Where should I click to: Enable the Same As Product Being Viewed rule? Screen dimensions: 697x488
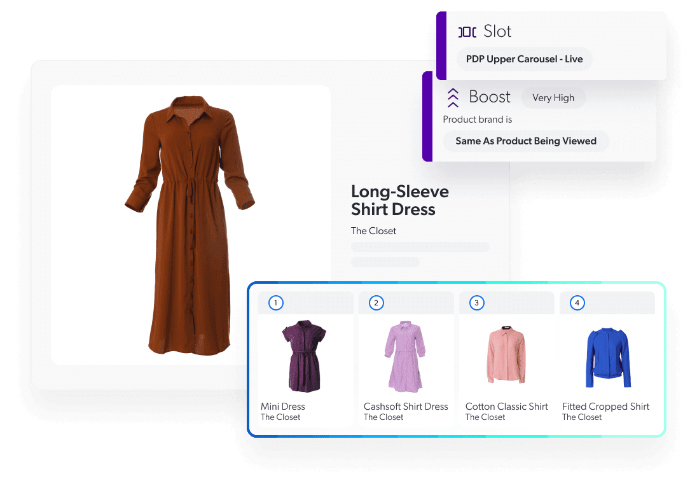tap(526, 141)
